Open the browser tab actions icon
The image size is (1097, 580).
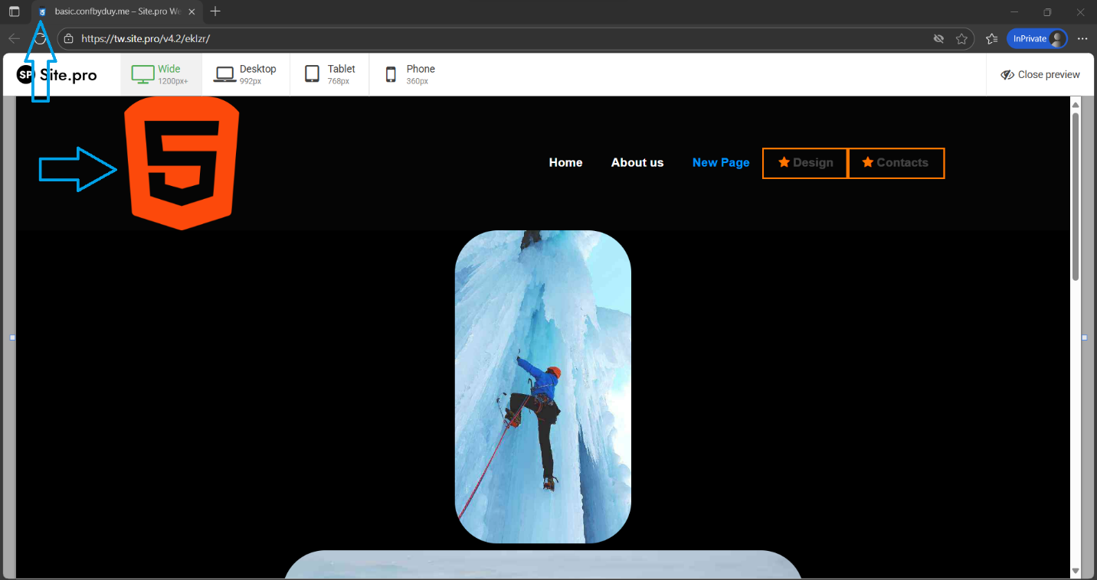pyautogui.click(x=14, y=11)
